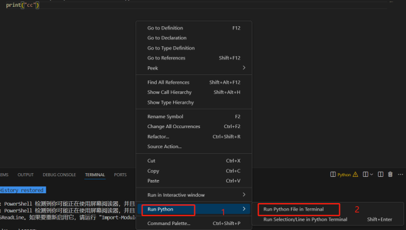This screenshot has width=406, height=230.
Task: Click the new terminal icon before dropdown arrow
Action: (365, 174)
